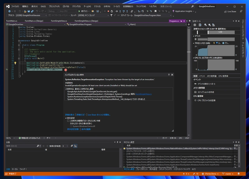The image size is (249, 179).
Task: Toggle the highlighted view button in Autos search bar
Action: click(x=75, y=146)
